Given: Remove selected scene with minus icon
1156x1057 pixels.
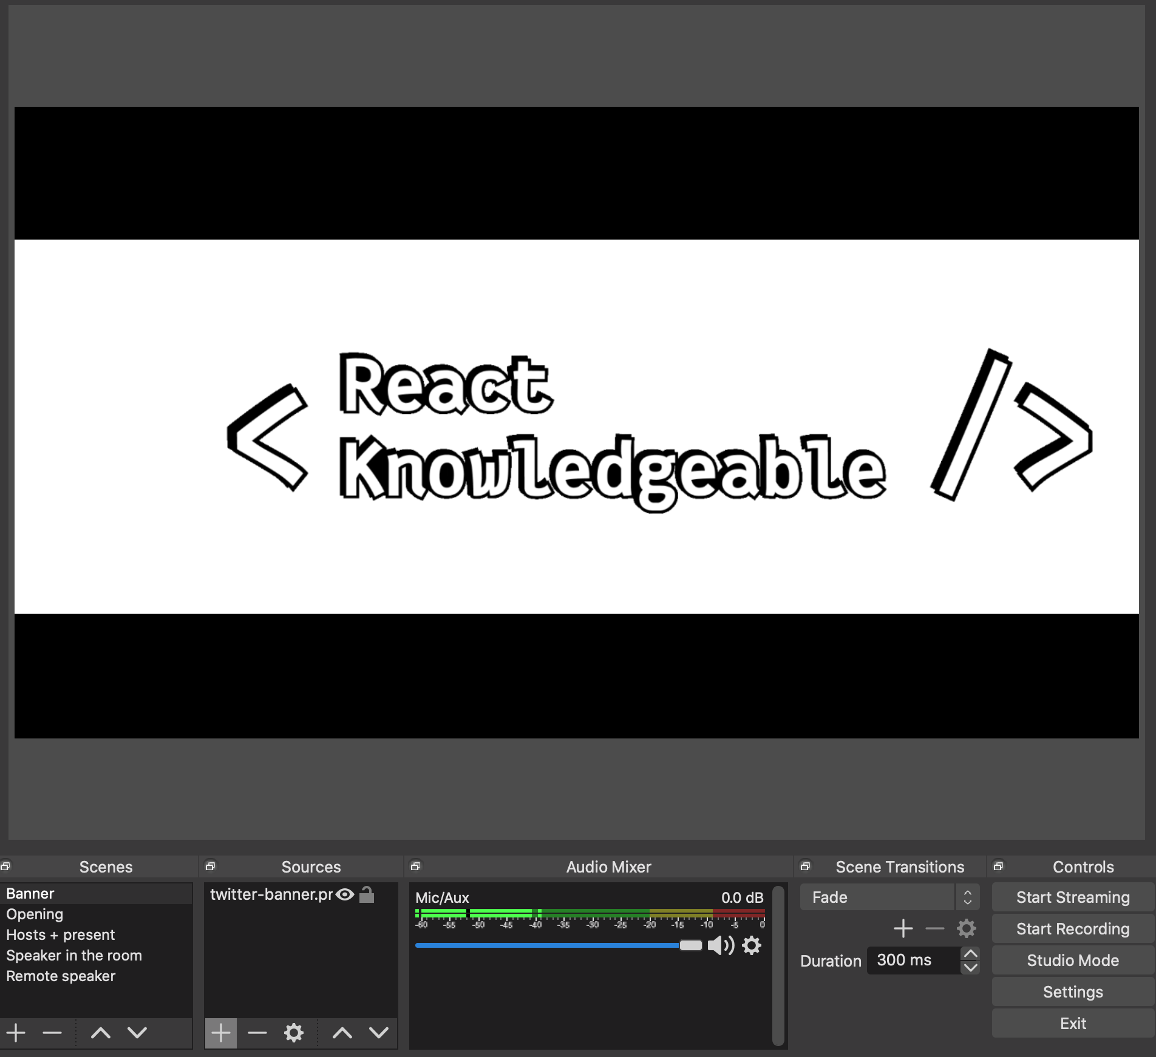Looking at the screenshot, I should pos(52,1032).
